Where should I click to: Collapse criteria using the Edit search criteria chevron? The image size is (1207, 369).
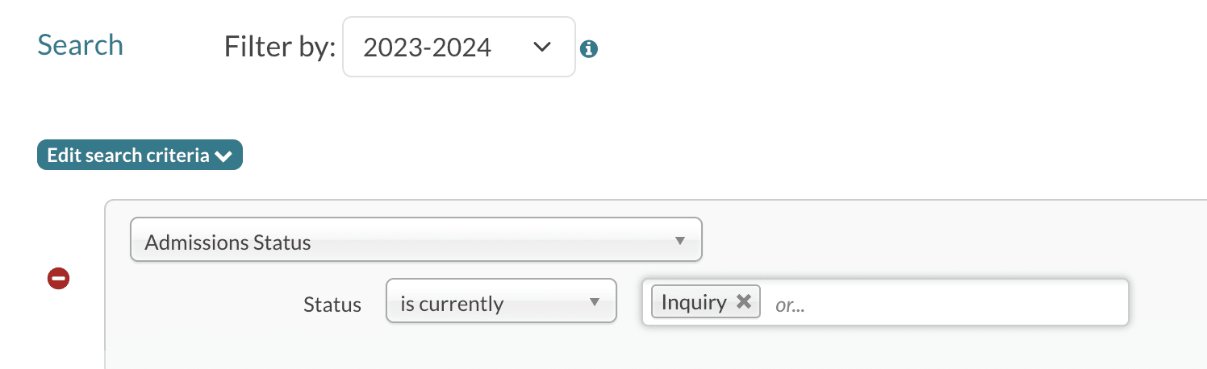(223, 156)
